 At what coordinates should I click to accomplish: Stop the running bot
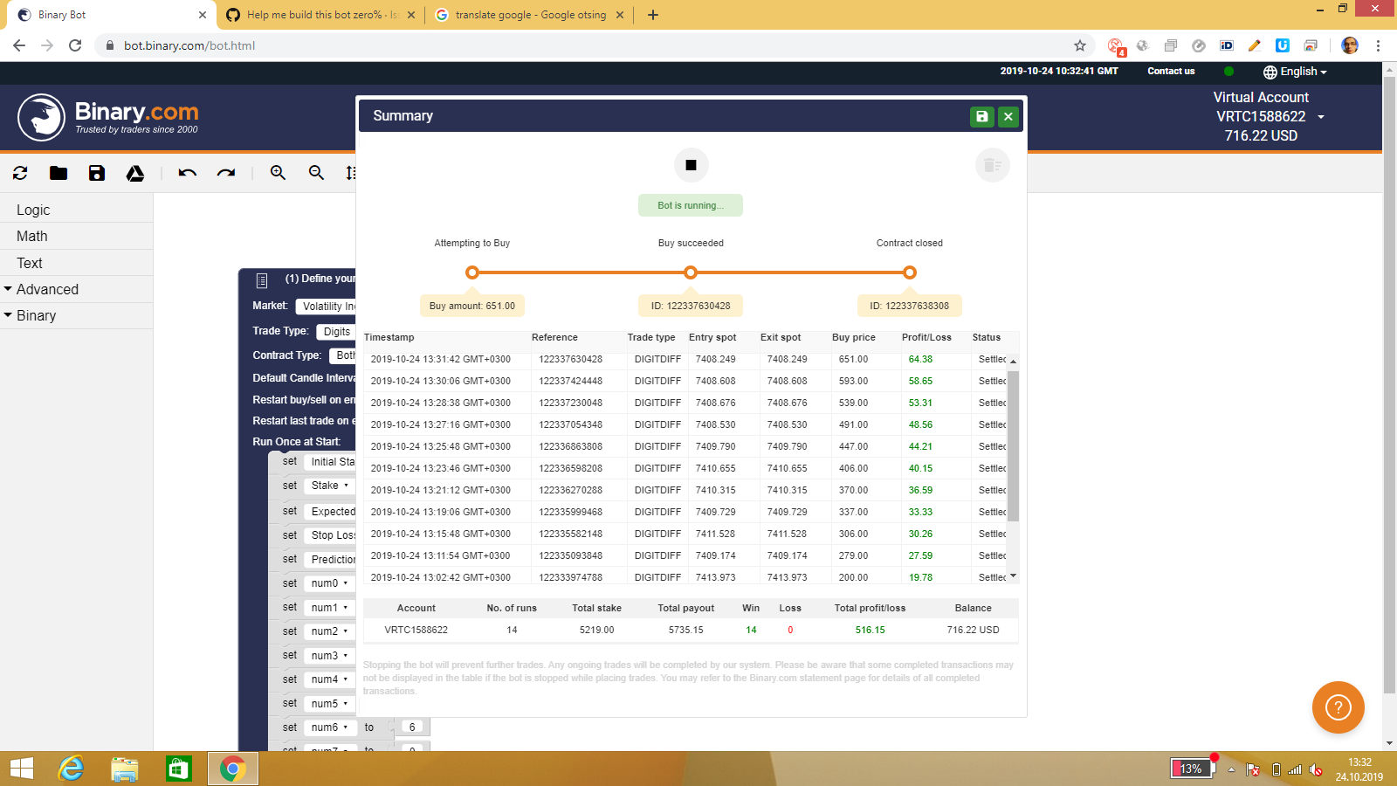[x=691, y=165]
